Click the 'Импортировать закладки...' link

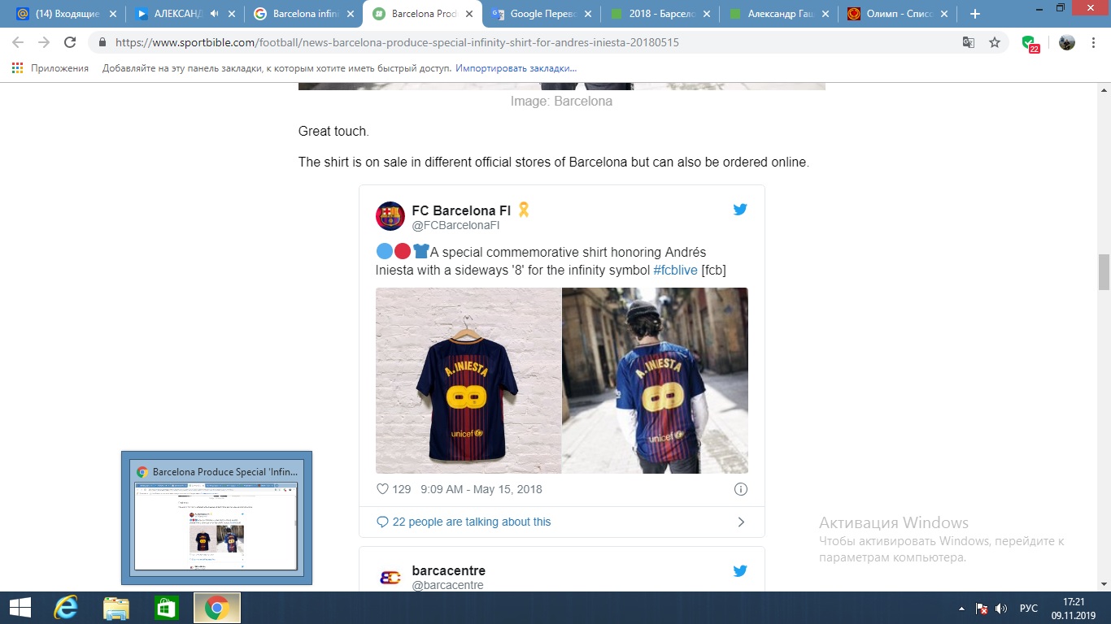point(516,68)
